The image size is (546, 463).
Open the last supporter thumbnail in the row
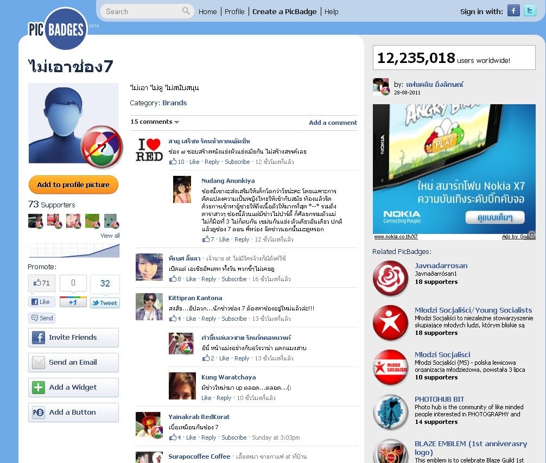coord(111,221)
